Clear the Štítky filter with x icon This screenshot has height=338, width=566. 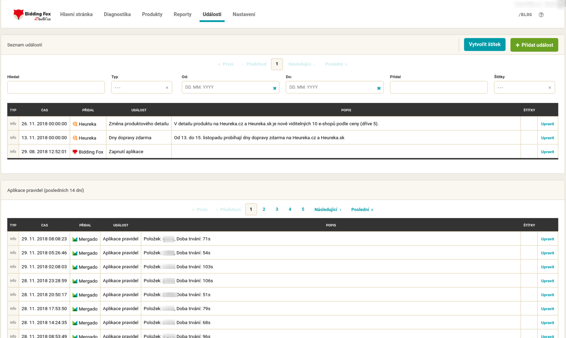coord(550,88)
